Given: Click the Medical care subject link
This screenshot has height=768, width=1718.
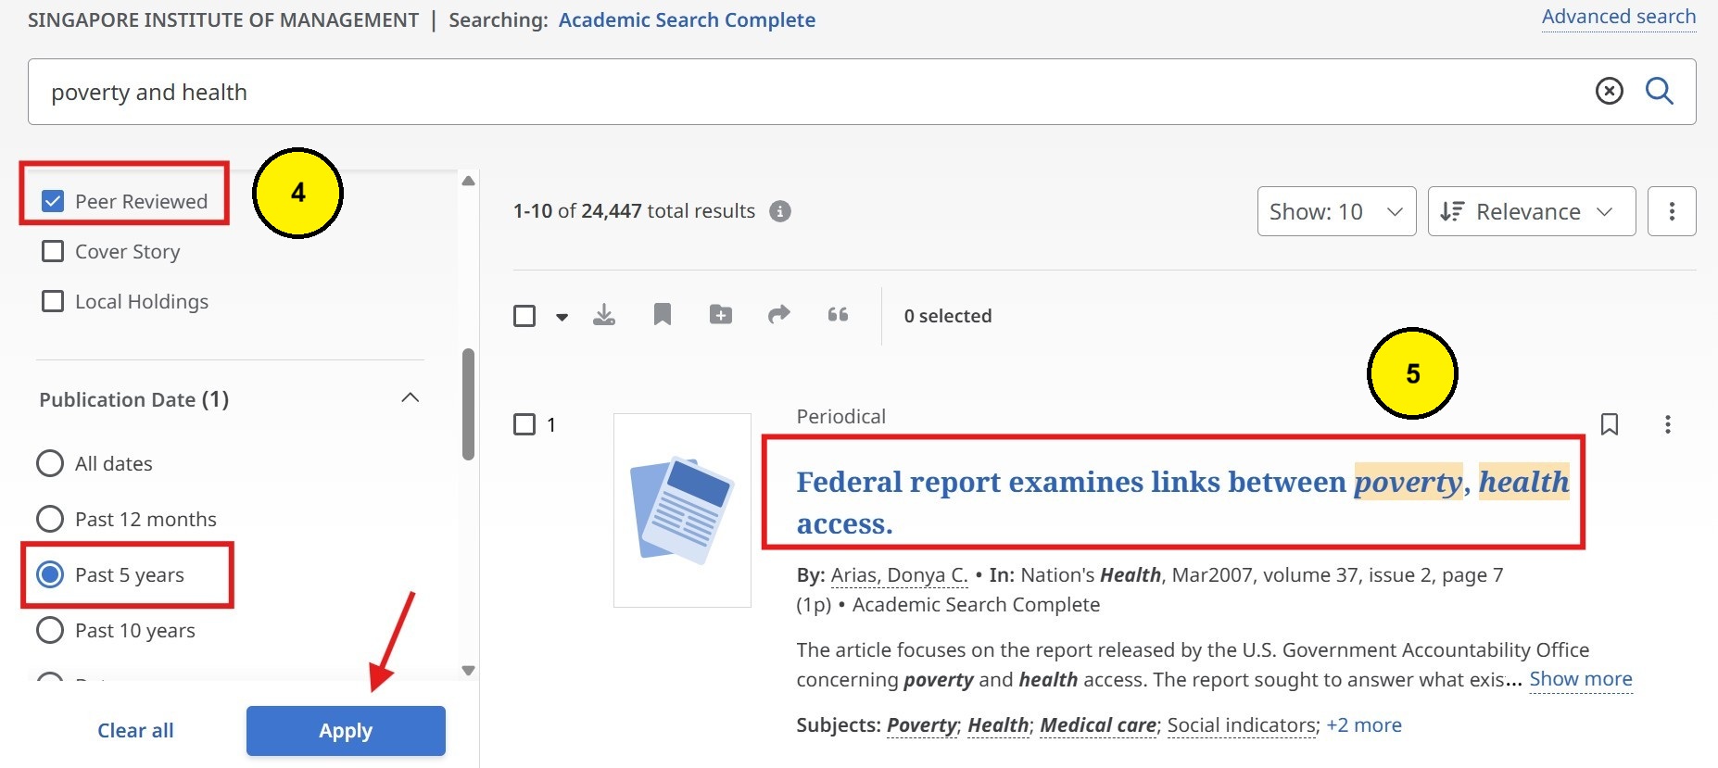Looking at the screenshot, I should [1098, 725].
